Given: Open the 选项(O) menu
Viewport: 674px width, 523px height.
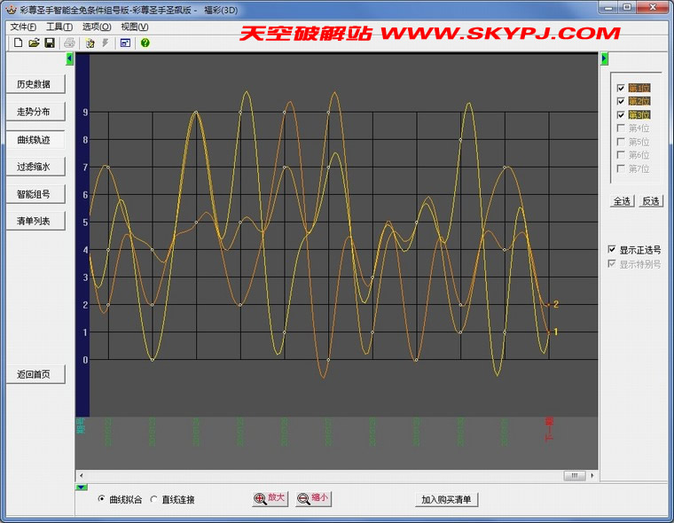Looking at the screenshot, I should [96, 27].
